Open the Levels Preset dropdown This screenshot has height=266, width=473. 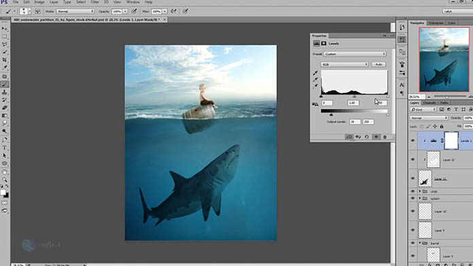[x=355, y=54]
